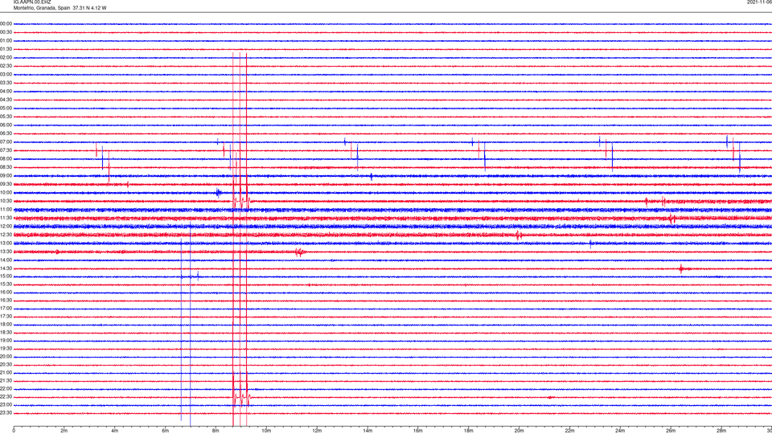Click the 19:00 row label

pyautogui.click(x=6, y=341)
